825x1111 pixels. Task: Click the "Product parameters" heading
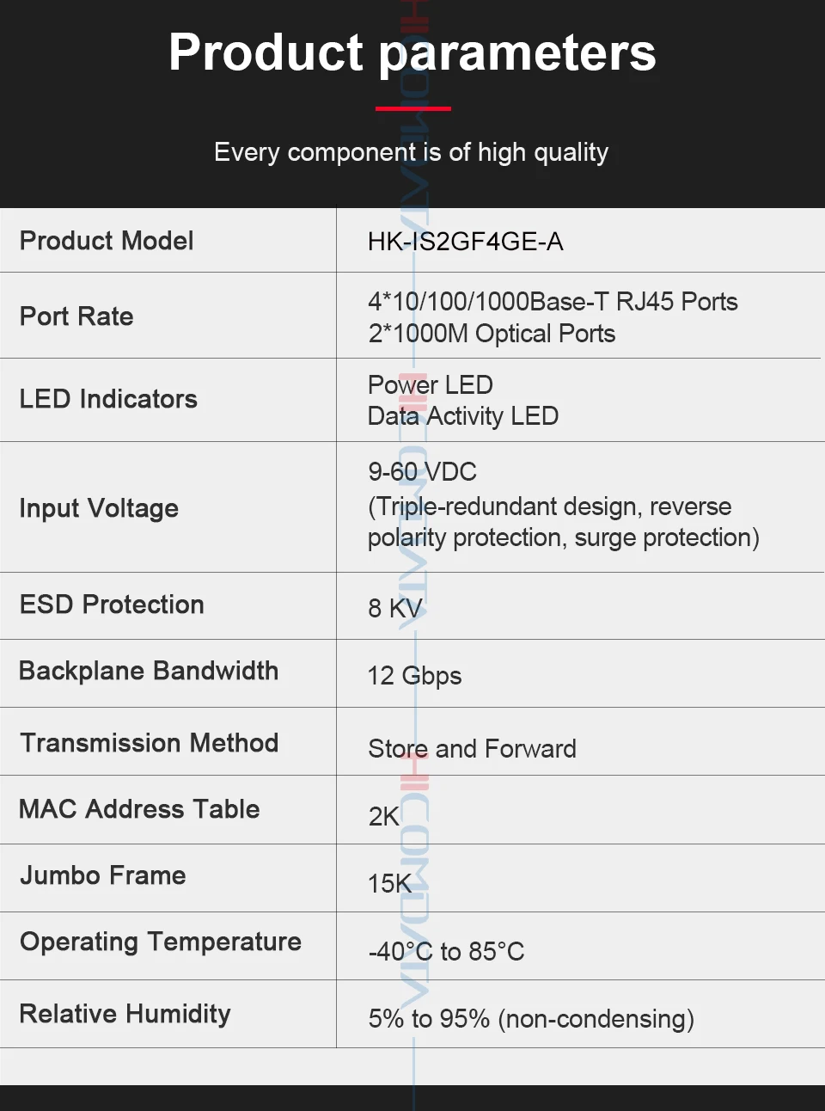click(412, 52)
